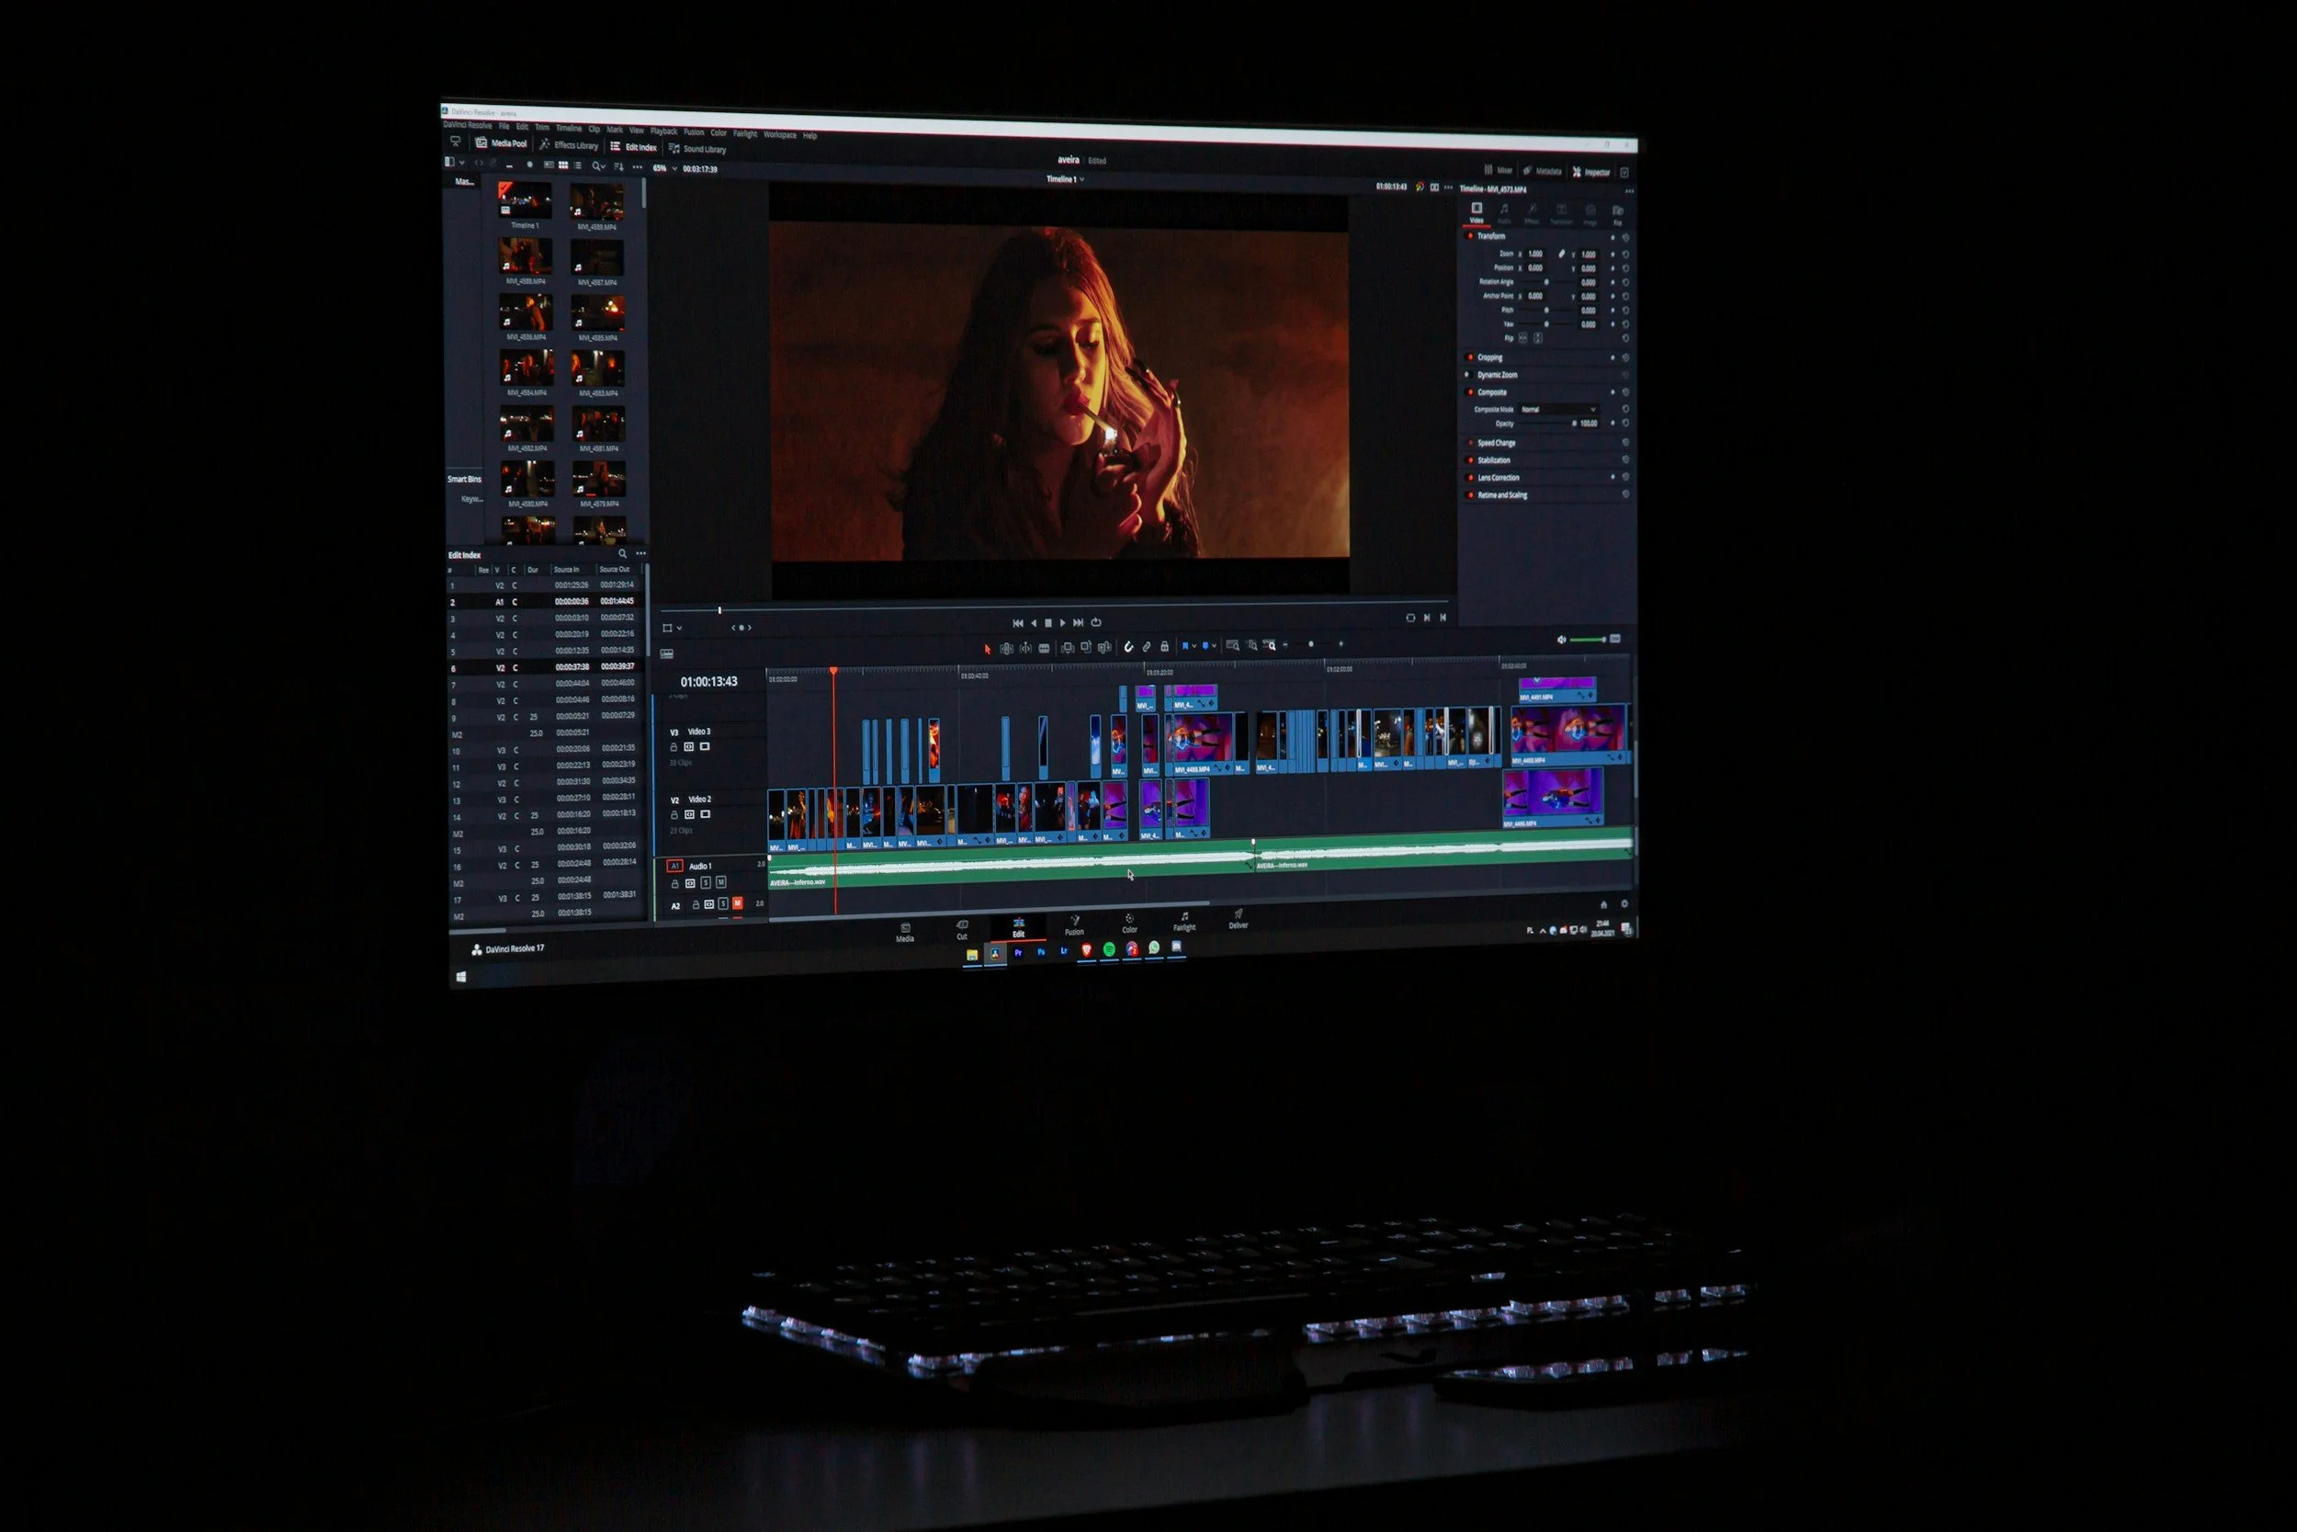The width and height of the screenshot is (2297, 1532).
Task: Click the play forward button
Action: pos(1062,622)
